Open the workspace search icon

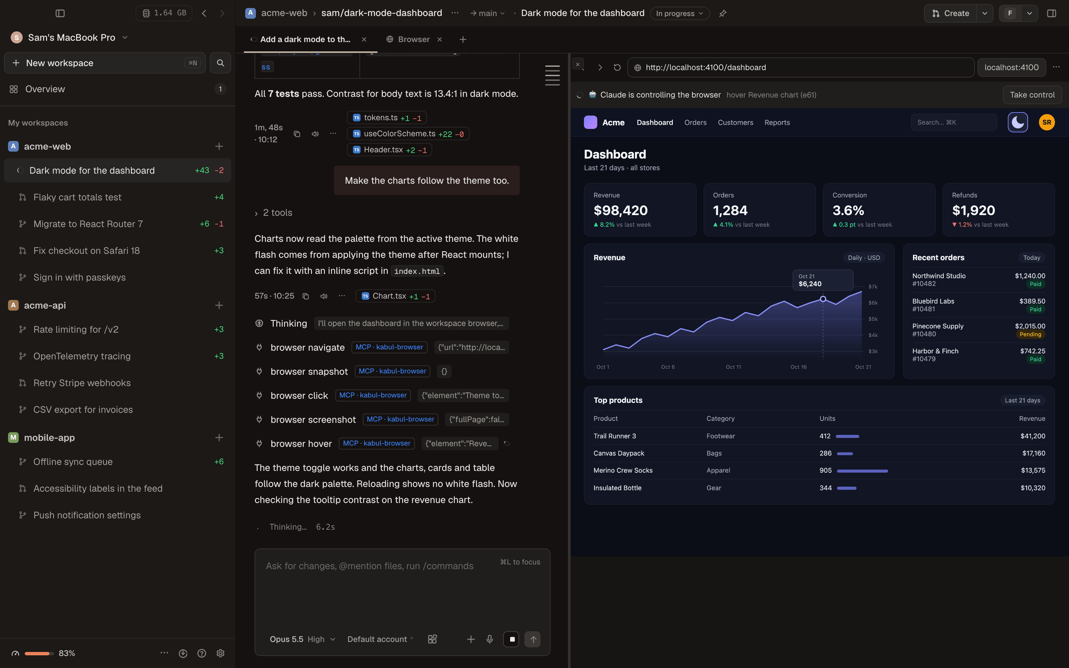[x=220, y=63]
